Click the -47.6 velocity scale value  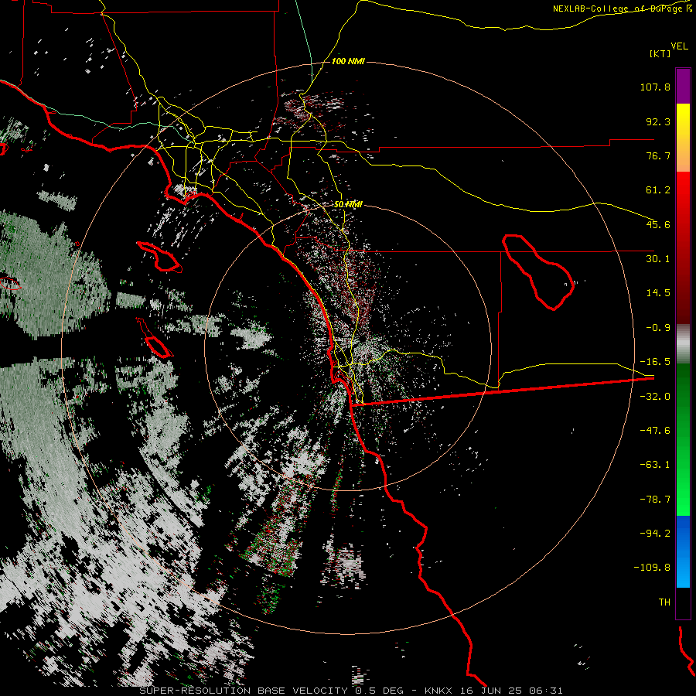point(655,431)
